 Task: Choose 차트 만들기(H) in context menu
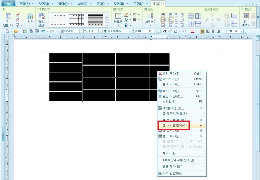[182, 174]
